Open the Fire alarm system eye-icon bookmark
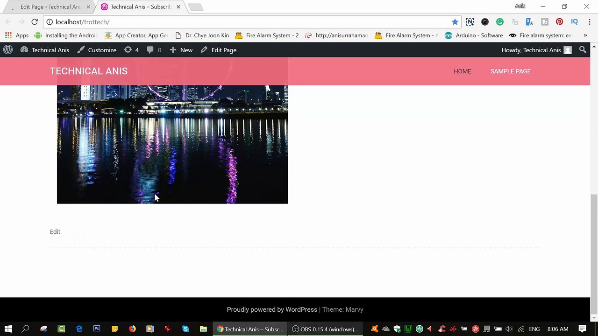 tap(540, 35)
